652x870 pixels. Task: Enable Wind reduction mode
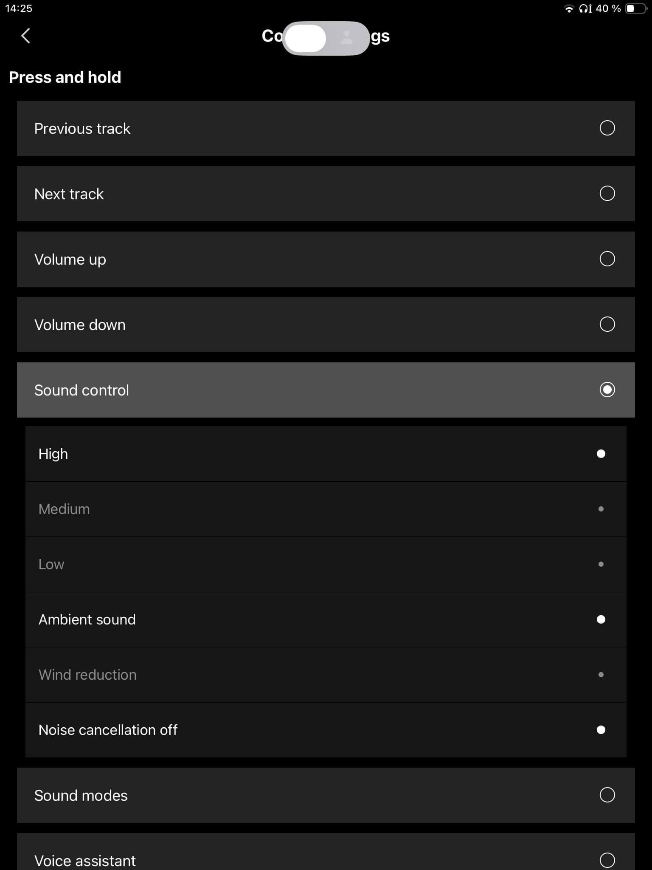coord(601,675)
